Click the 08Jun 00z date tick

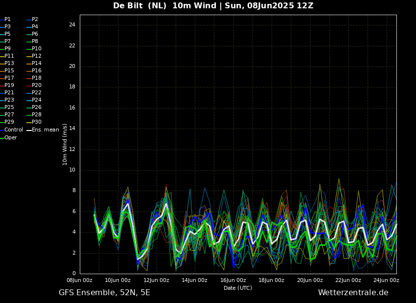[x=79, y=281]
